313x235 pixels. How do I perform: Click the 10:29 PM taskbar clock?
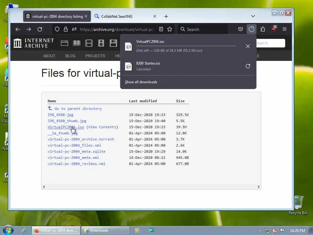click(297, 231)
